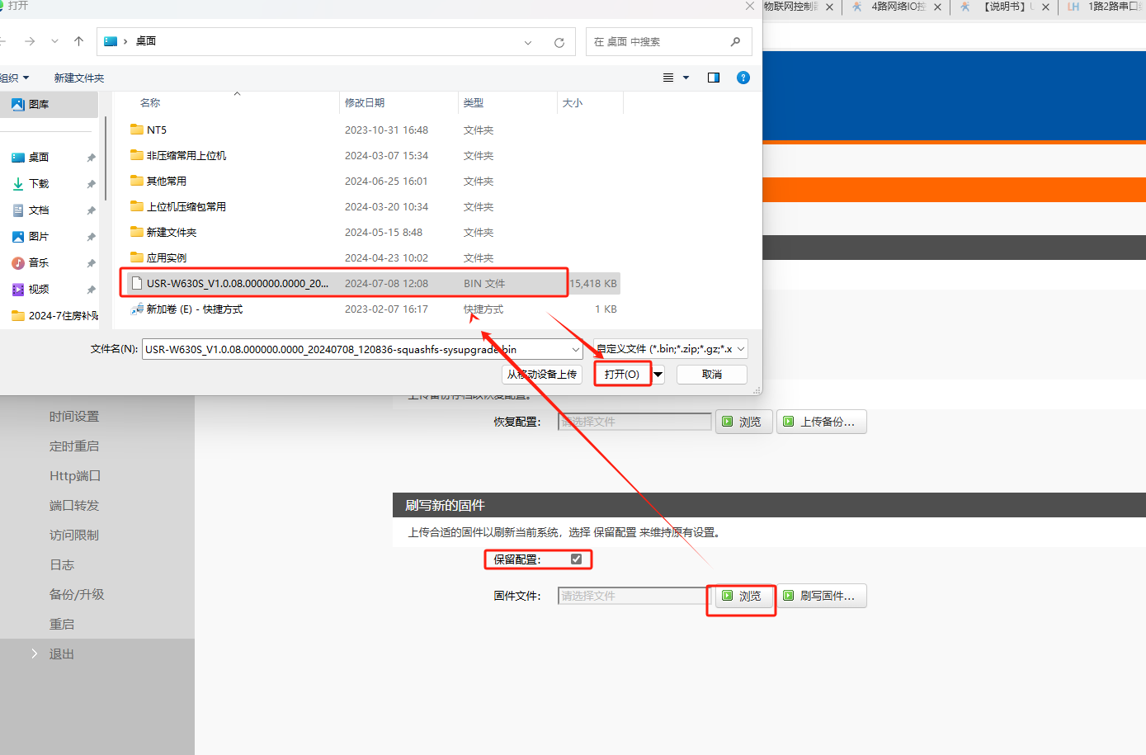Click the pin icon beside Pictures
The width and height of the screenshot is (1146, 755).
(x=91, y=237)
